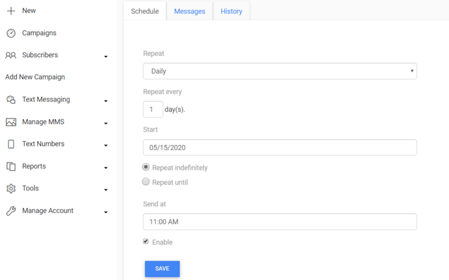The image size is (449, 280).
Task: Switch to the History tab
Action: coord(231,11)
